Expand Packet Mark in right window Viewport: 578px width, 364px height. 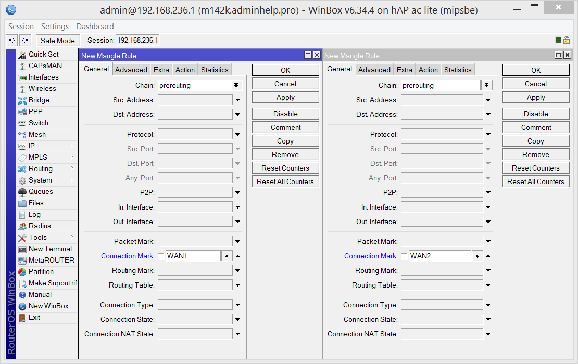[x=488, y=241]
